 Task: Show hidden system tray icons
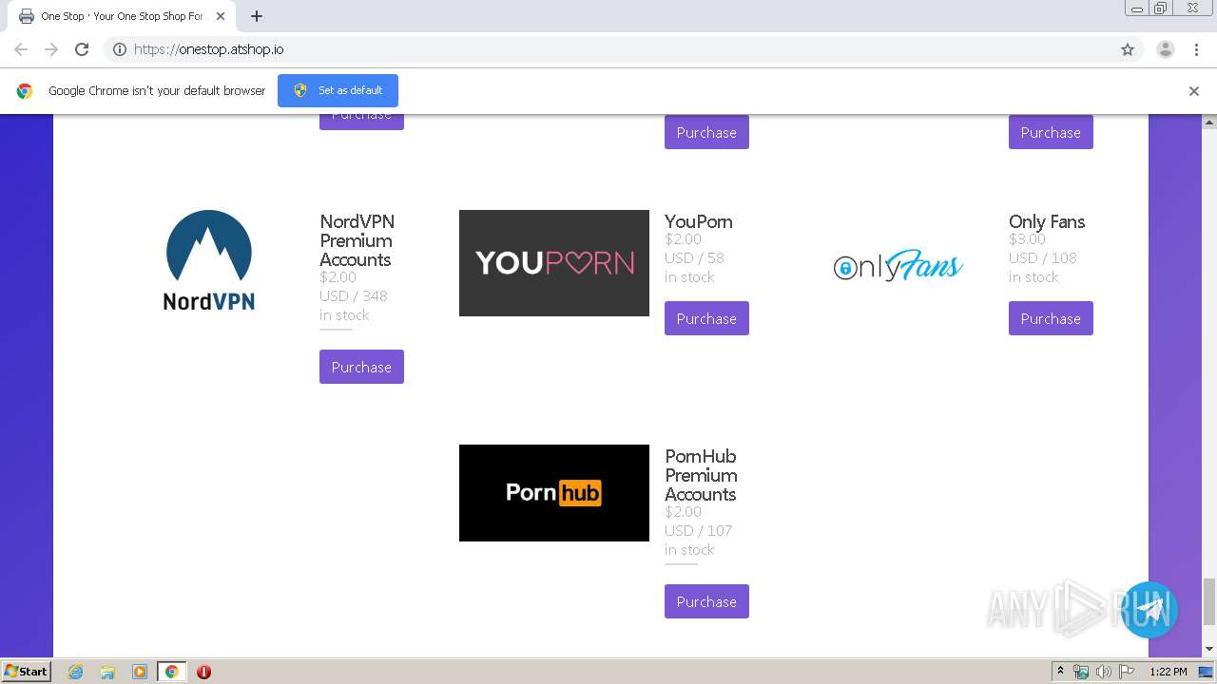point(1061,672)
